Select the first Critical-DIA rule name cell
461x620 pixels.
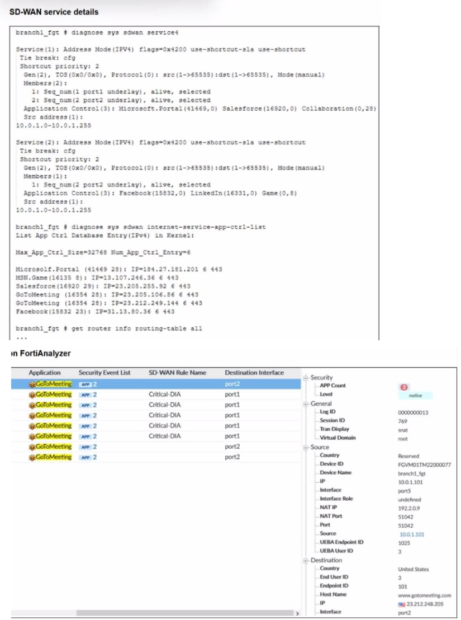(x=164, y=395)
